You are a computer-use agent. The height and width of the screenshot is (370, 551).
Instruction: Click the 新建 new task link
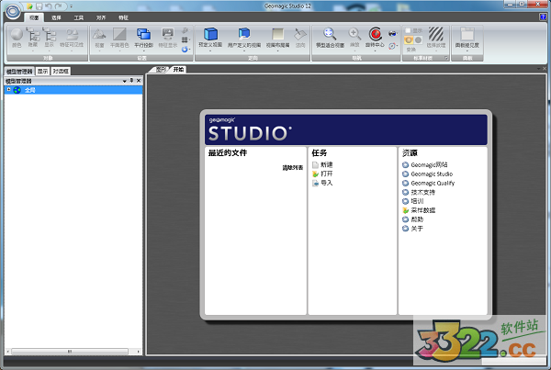[x=326, y=164]
